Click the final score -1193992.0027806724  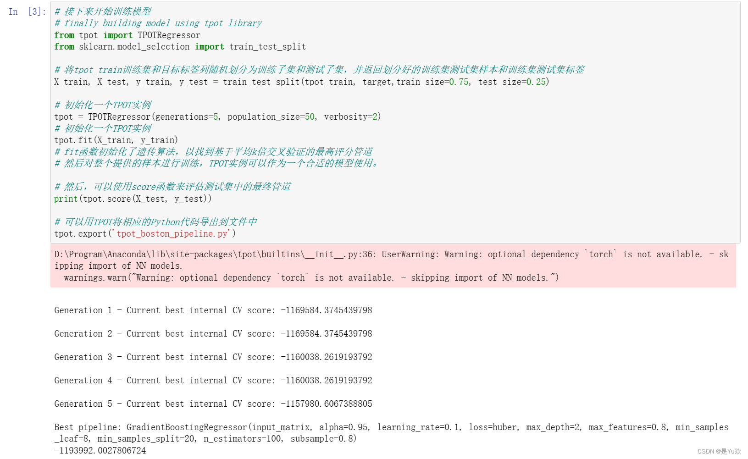(x=100, y=451)
